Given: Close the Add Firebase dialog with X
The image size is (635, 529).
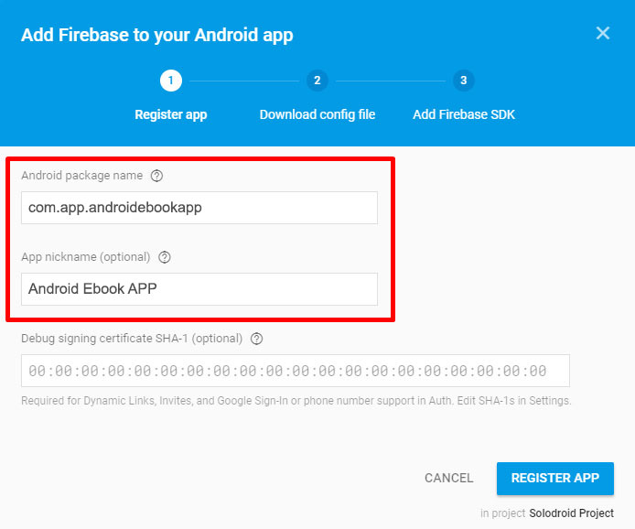Looking at the screenshot, I should coord(603,34).
